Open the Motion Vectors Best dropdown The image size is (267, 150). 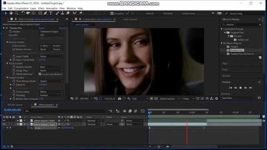point(51,67)
